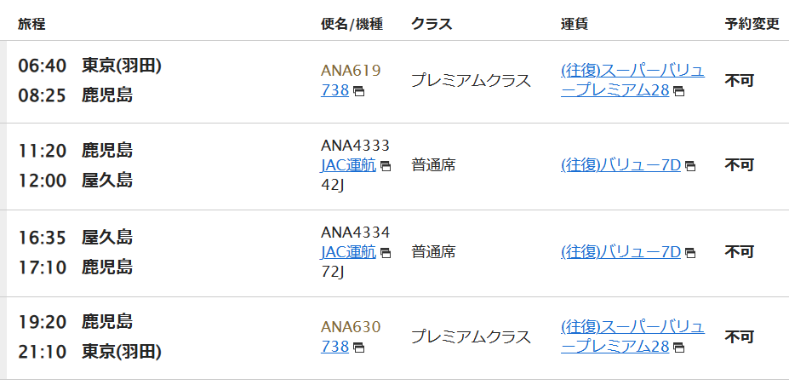Open JAC運航 link for flight ANA4333
The height and width of the screenshot is (385, 789).
[x=348, y=165]
